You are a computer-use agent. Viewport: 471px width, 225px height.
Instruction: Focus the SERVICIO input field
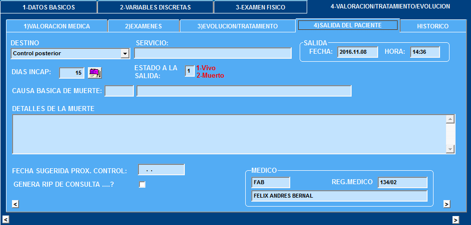click(213, 53)
